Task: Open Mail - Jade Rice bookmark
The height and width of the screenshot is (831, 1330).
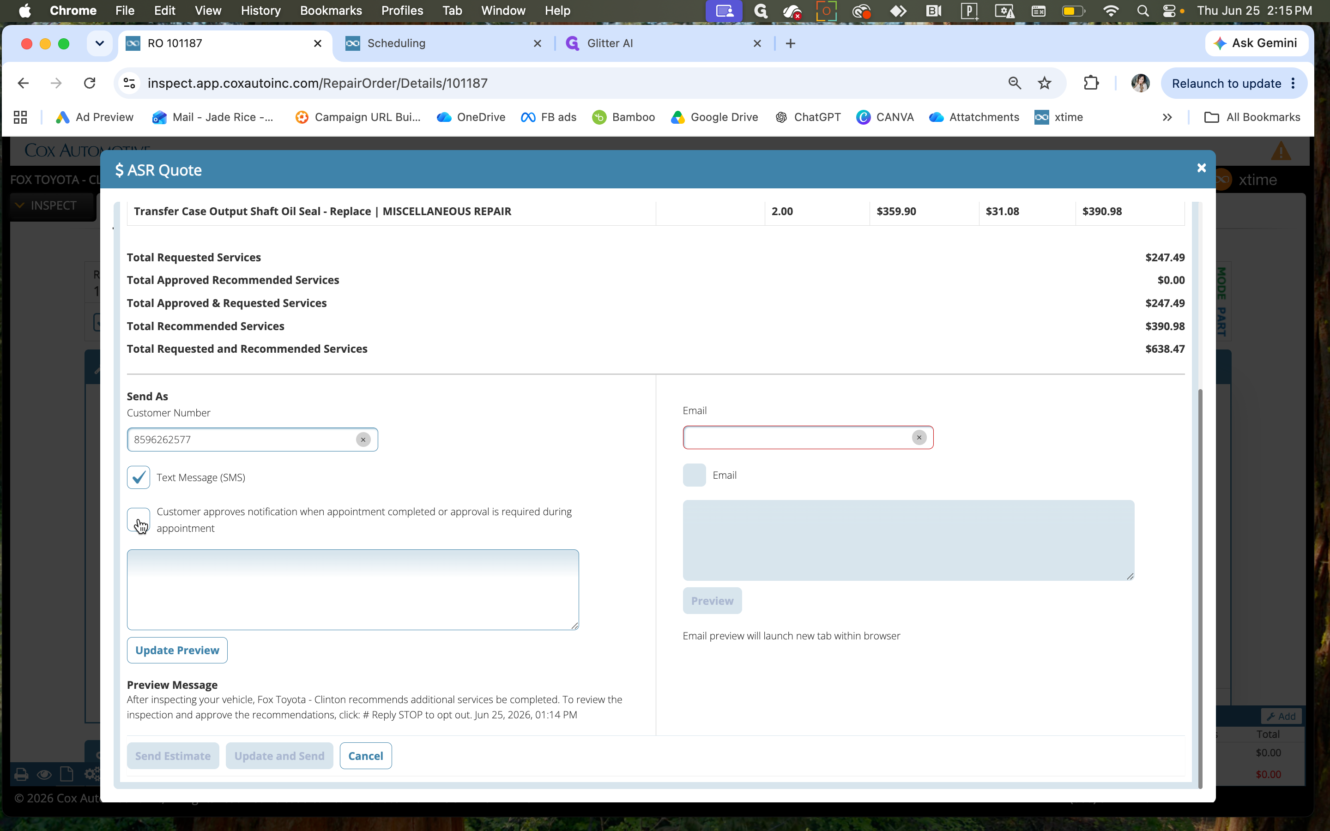Action: click(213, 117)
